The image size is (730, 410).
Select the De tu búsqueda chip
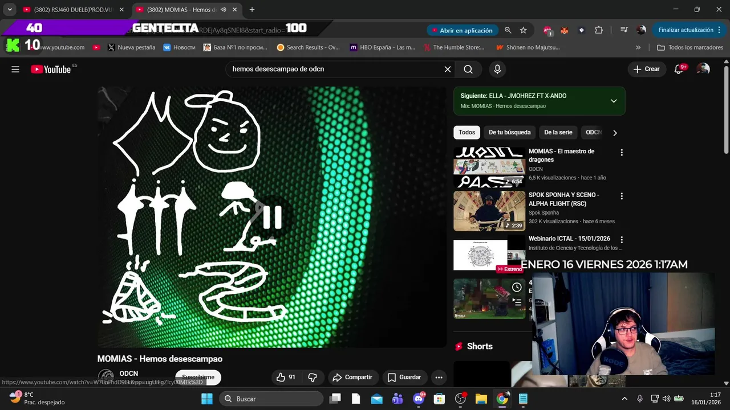click(509, 132)
